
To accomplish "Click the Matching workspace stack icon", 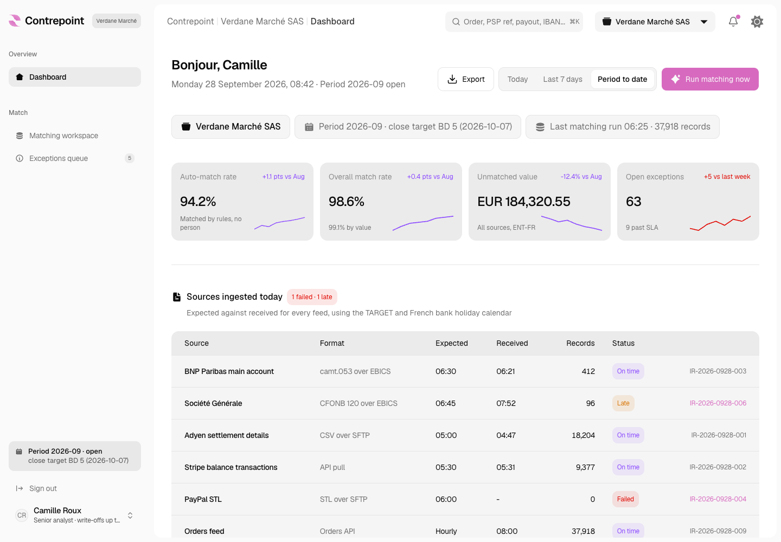I will click(x=20, y=135).
